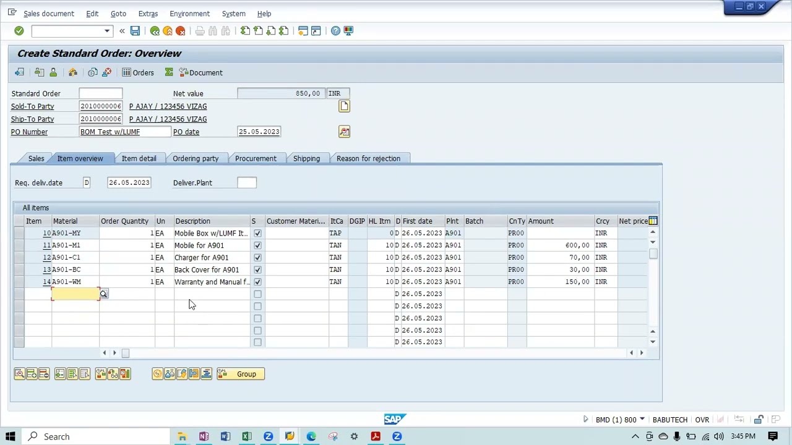Screen dimensions: 792x445
Task: Open Excel from the taskbar
Action: pos(247,437)
